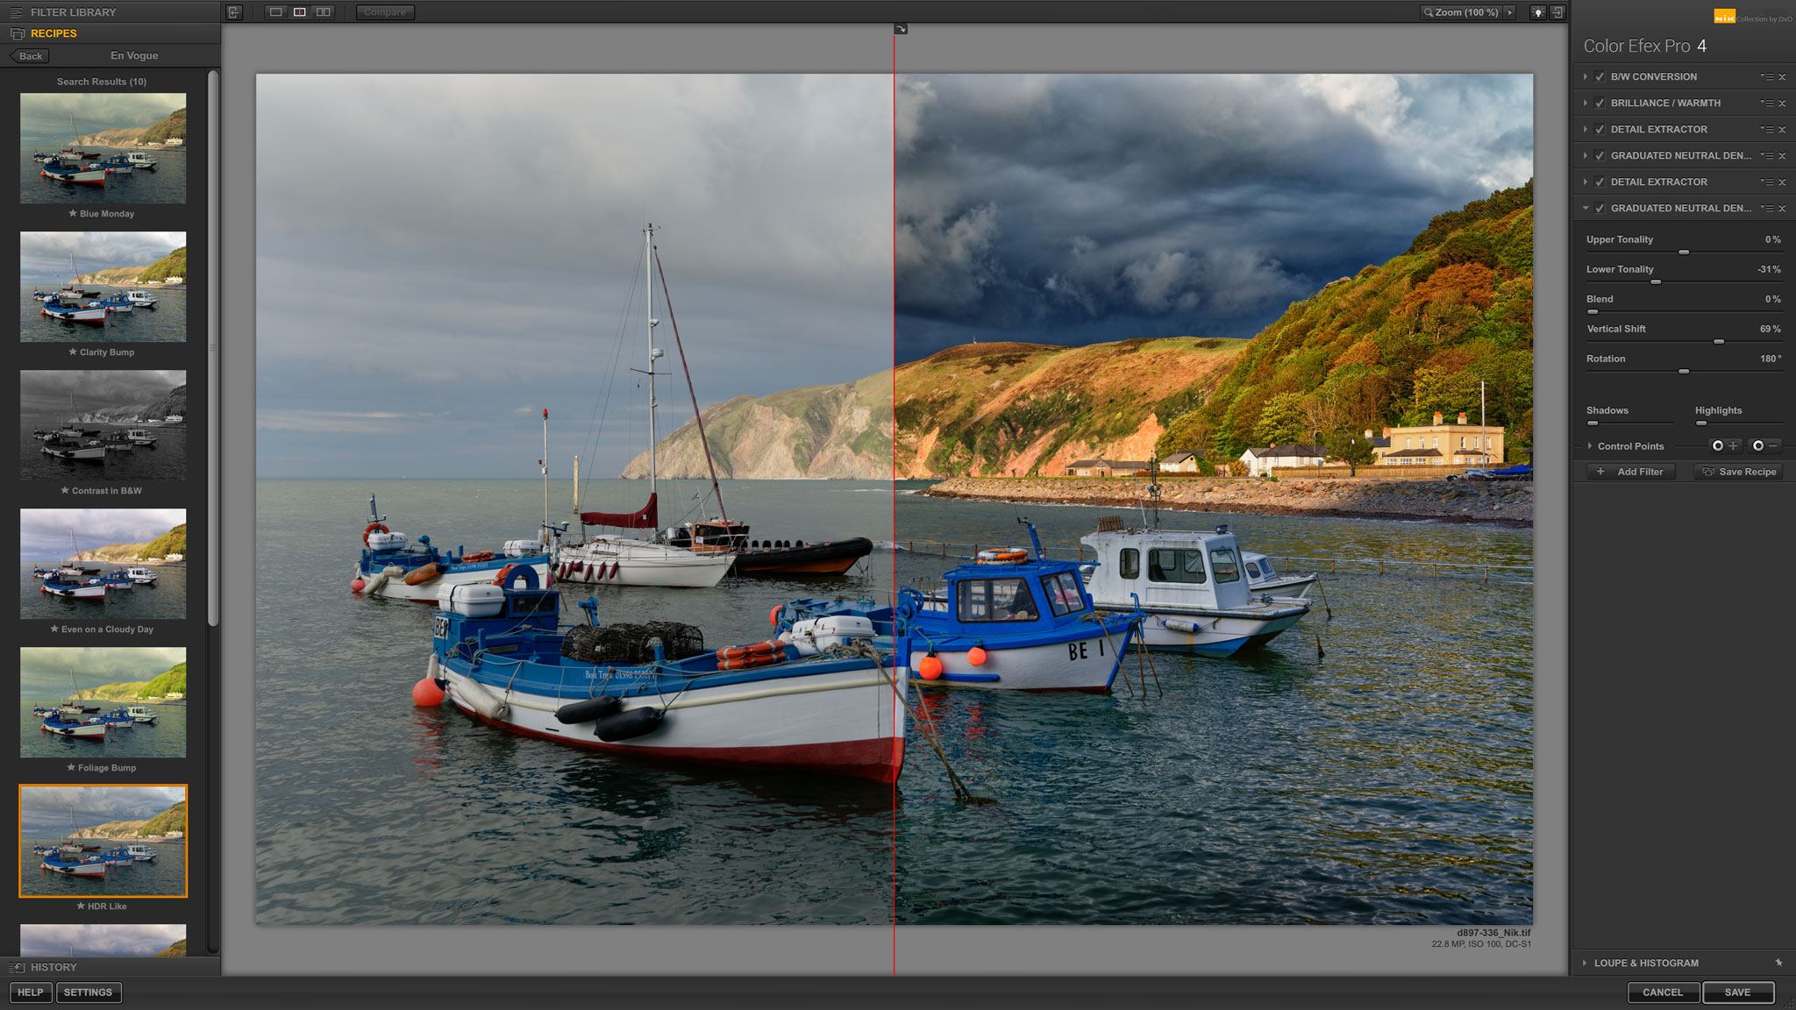Open the Recipes section
The image size is (1796, 1010).
(x=110, y=33)
